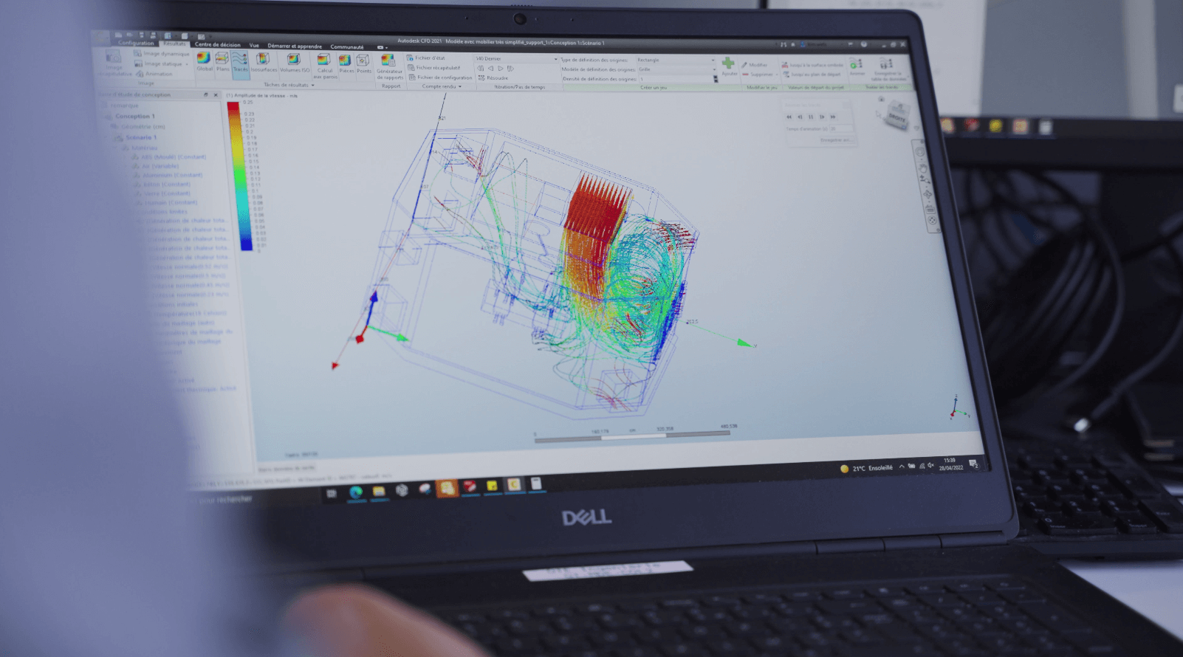Open File Explorer from the taskbar
1183x657 pixels.
point(379,491)
